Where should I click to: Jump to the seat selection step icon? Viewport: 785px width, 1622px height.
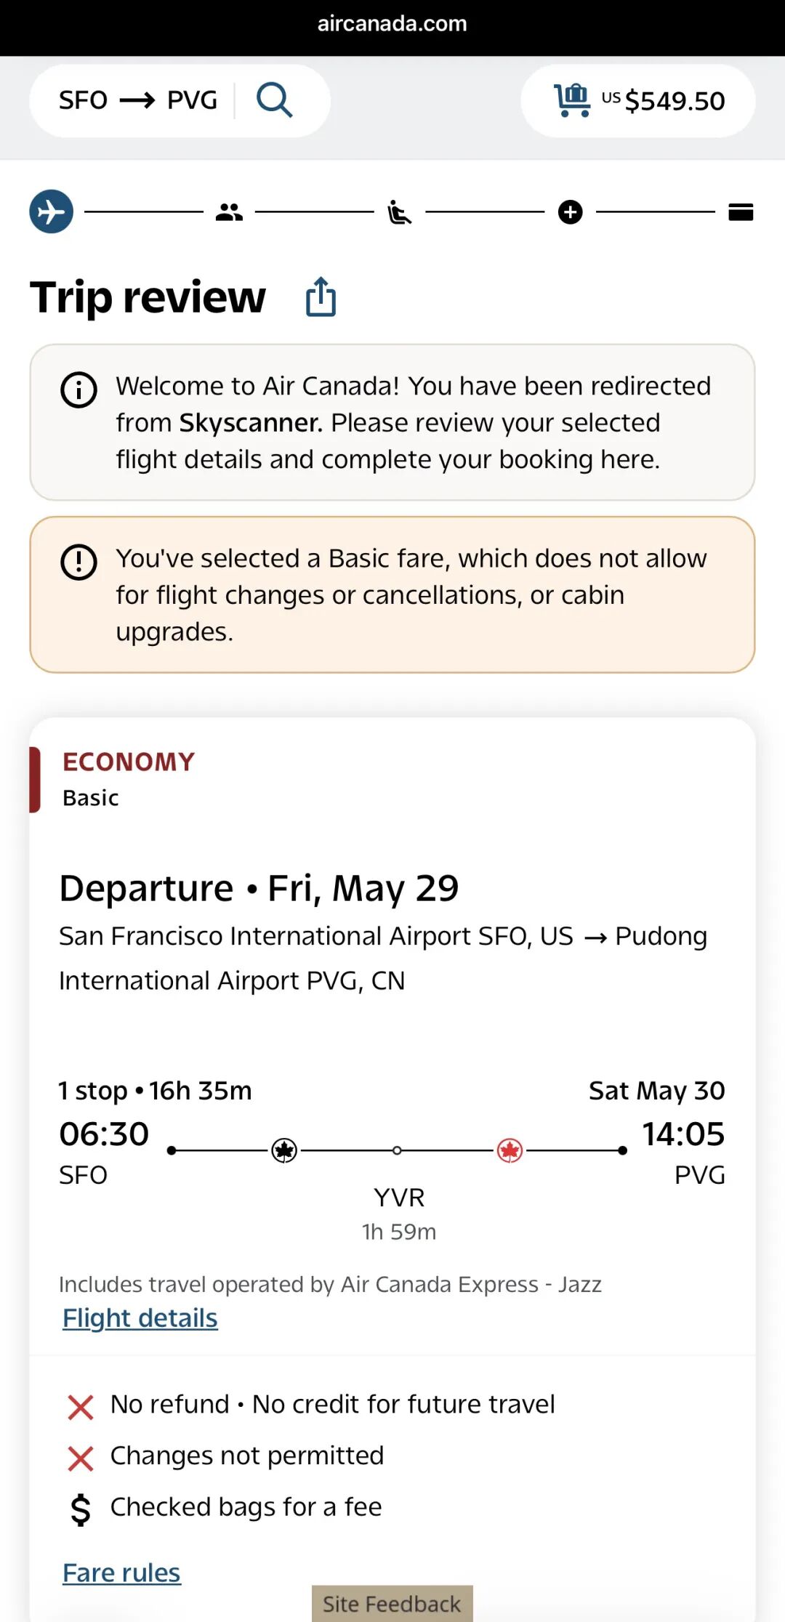399,212
